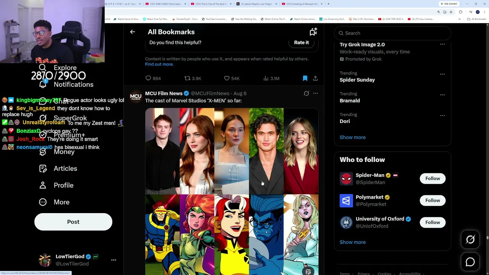
Task: Follow the 'Find out more.' link
Action: coord(159,64)
